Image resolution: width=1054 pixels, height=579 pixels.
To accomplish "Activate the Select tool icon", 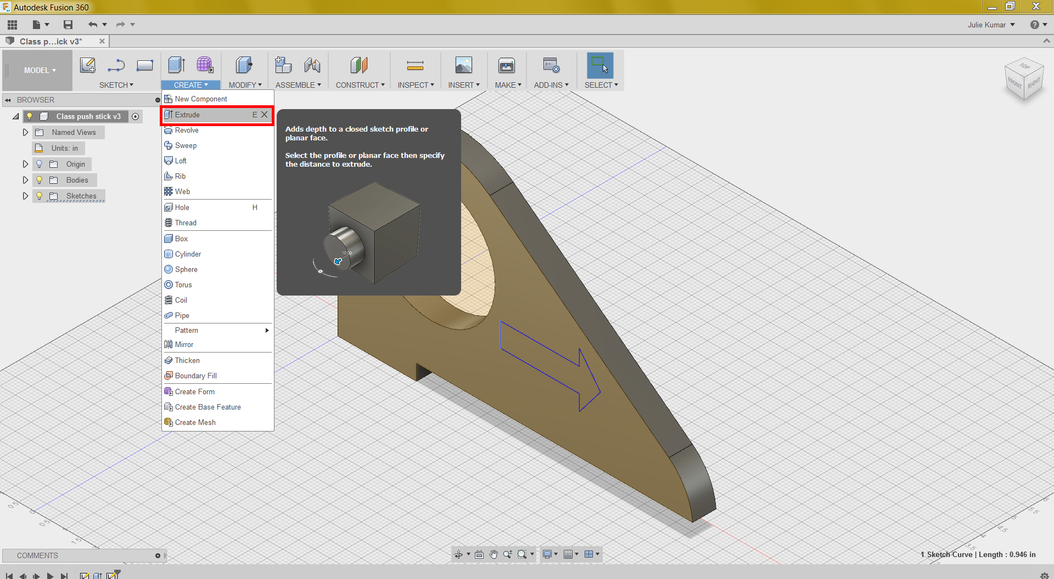I will pos(600,65).
